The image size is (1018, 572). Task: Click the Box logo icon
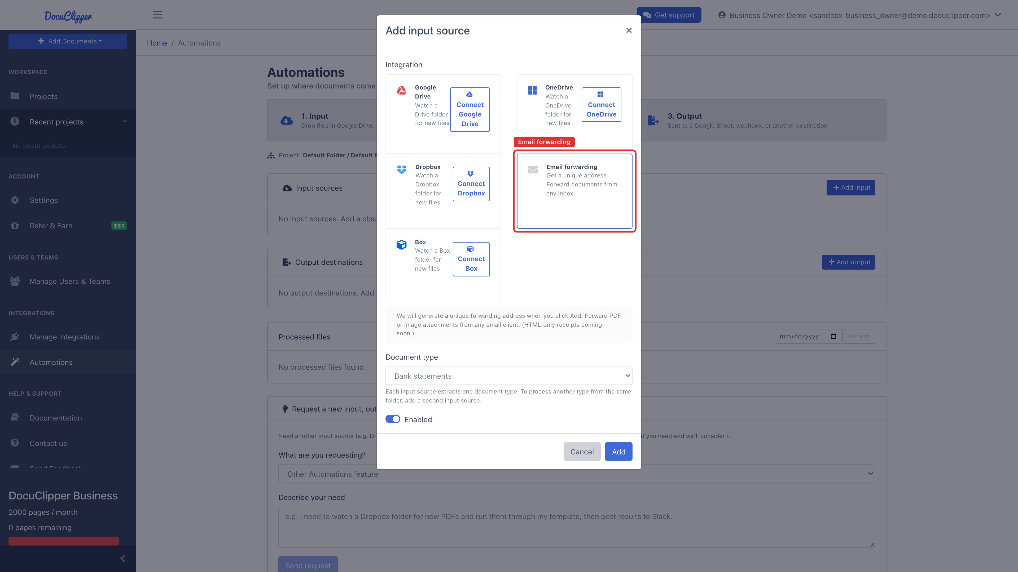(401, 245)
